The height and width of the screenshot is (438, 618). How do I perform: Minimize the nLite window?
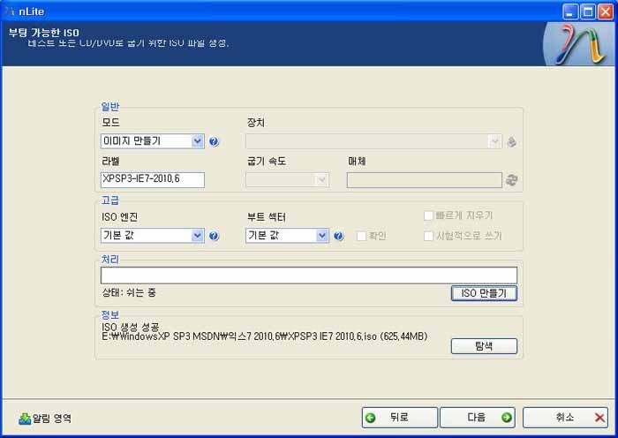570,11
